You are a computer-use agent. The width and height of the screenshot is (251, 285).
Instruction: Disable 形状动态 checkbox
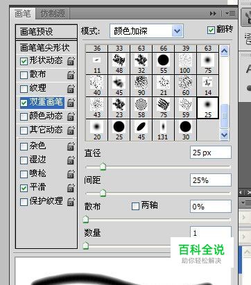[x=24, y=61]
